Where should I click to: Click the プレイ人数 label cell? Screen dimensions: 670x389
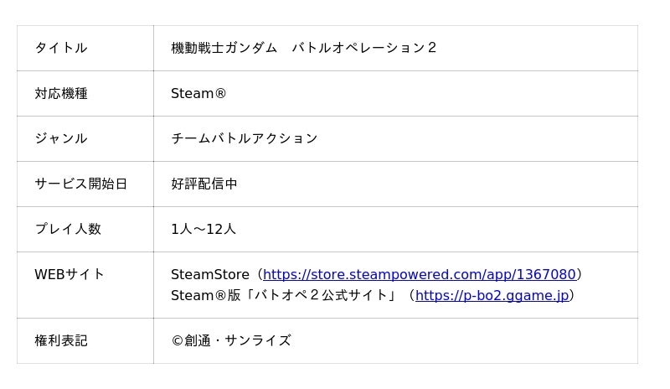[85, 230]
